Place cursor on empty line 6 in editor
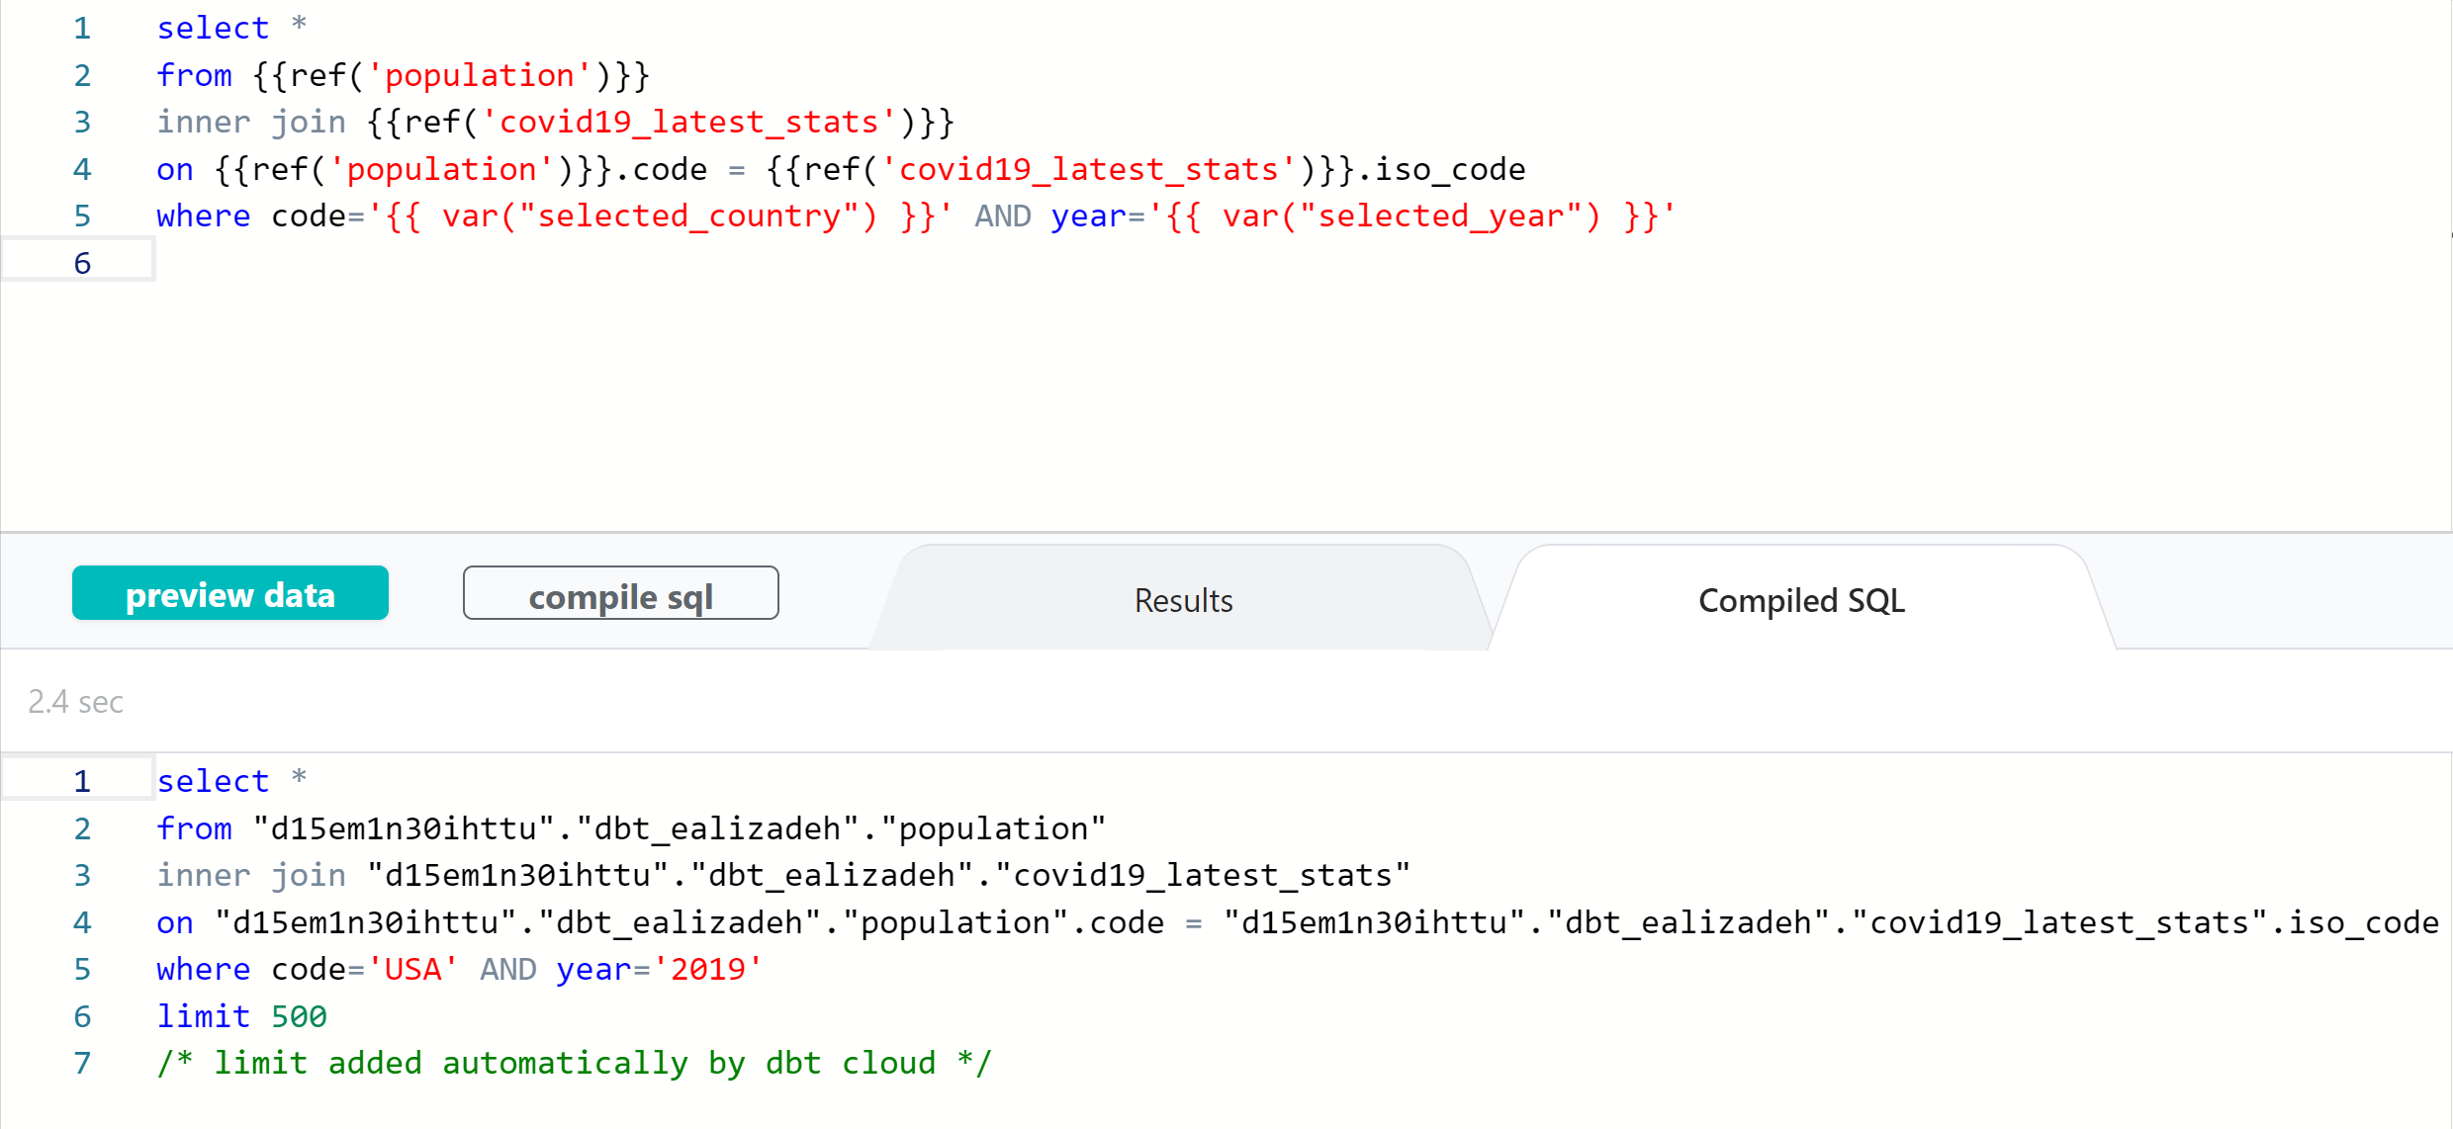The width and height of the screenshot is (2453, 1129). [x=593, y=263]
